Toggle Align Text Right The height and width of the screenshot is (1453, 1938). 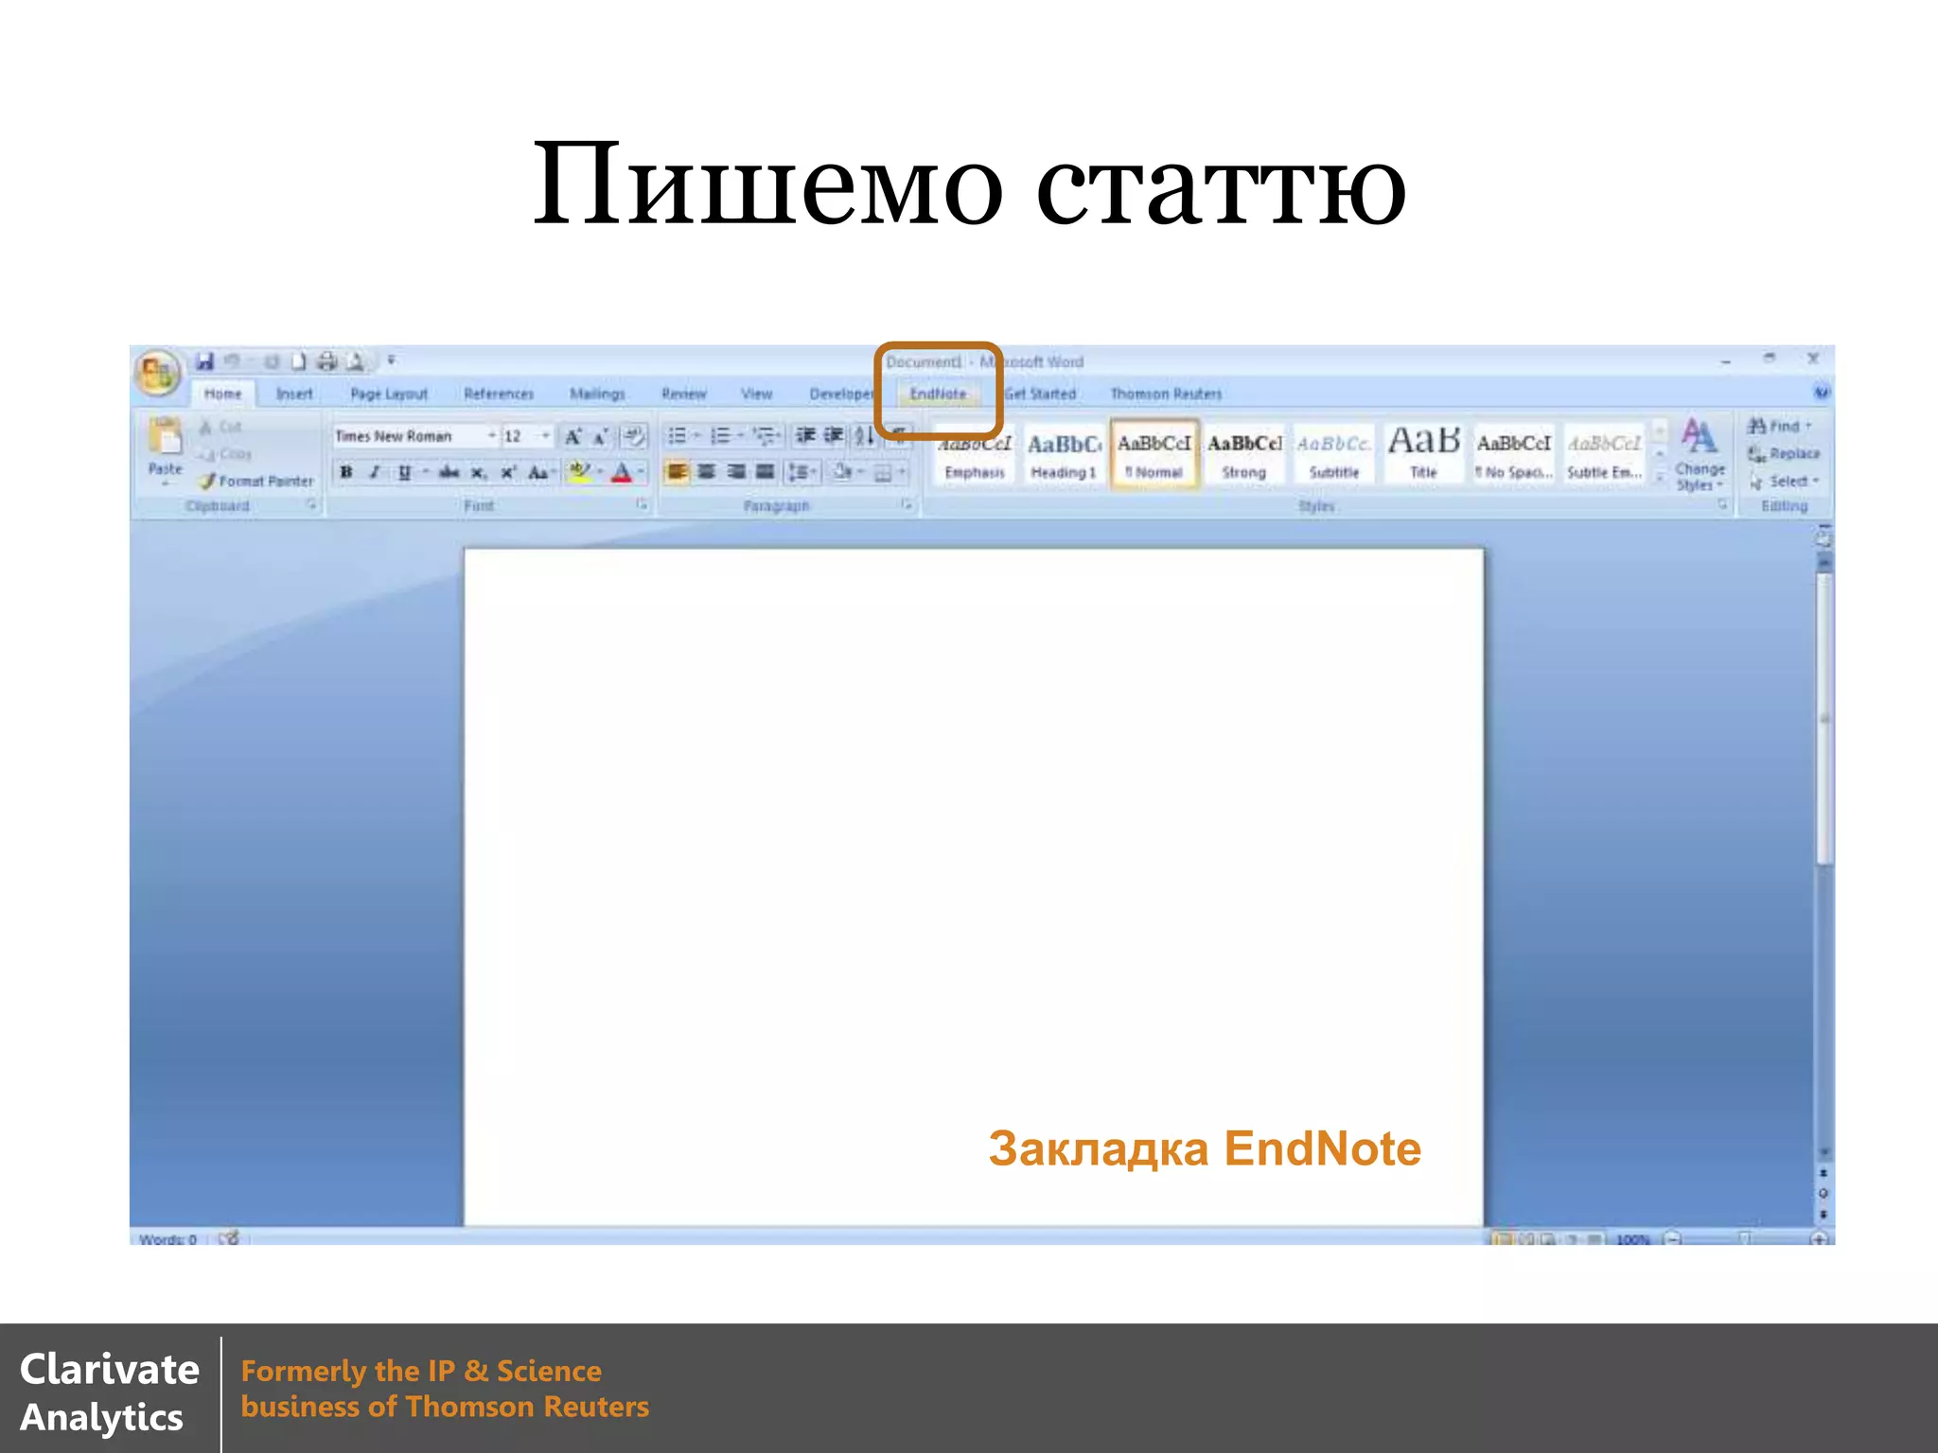[735, 471]
